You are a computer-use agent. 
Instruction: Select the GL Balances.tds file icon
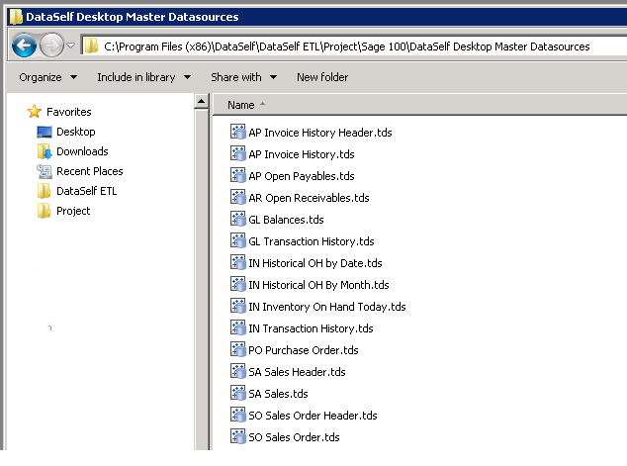237,220
